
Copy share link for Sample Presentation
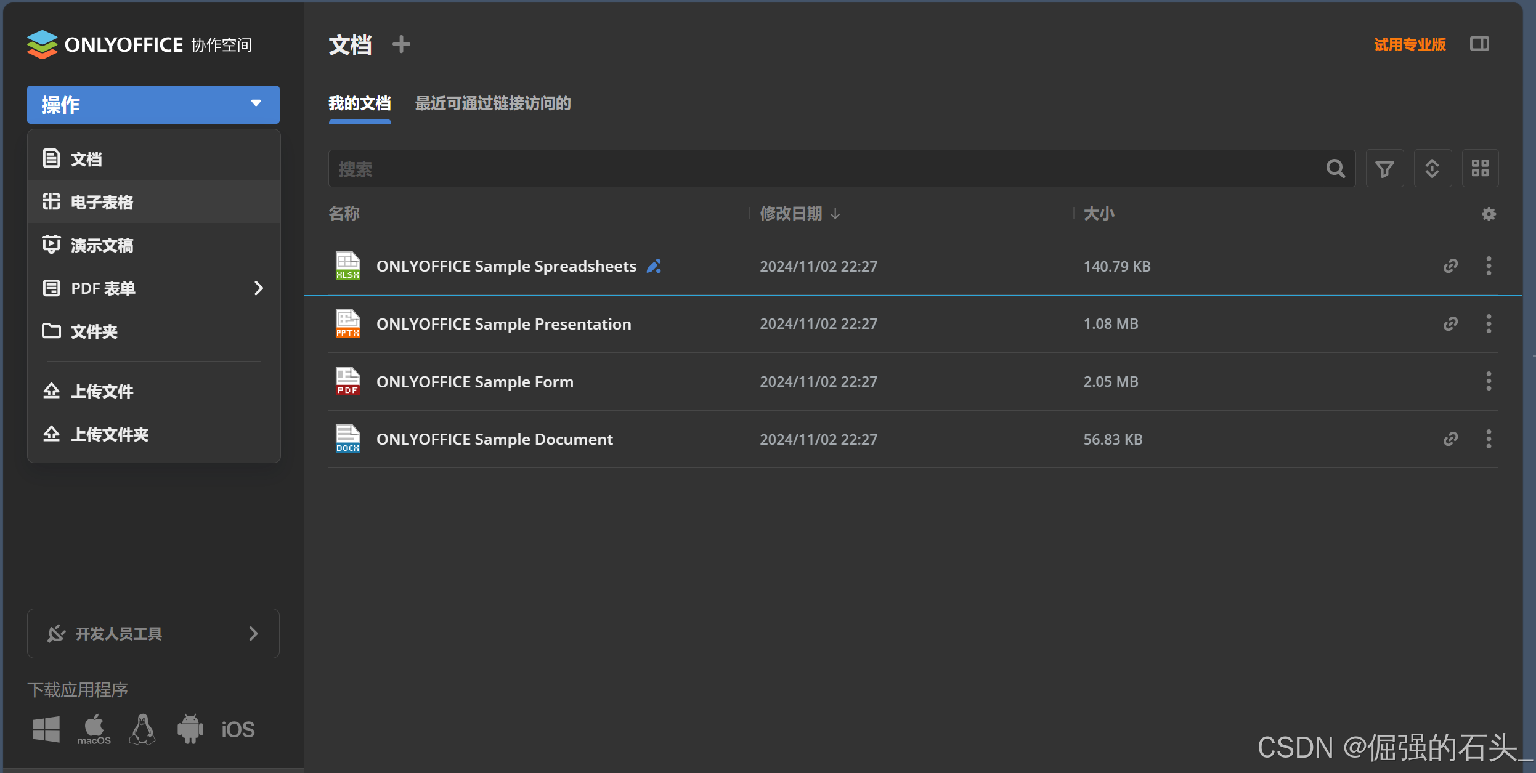(x=1450, y=323)
